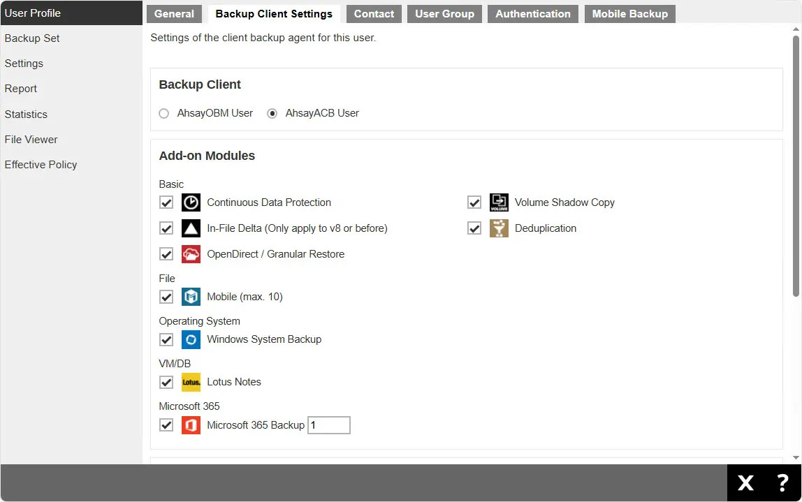The height and width of the screenshot is (502, 802).
Task: Click the Windows System Backup icon
Action: [x=191, y=339]
